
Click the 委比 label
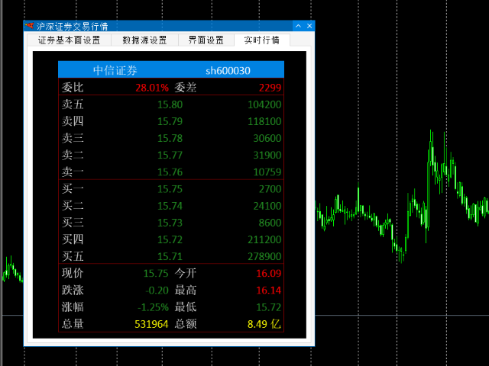73,88
